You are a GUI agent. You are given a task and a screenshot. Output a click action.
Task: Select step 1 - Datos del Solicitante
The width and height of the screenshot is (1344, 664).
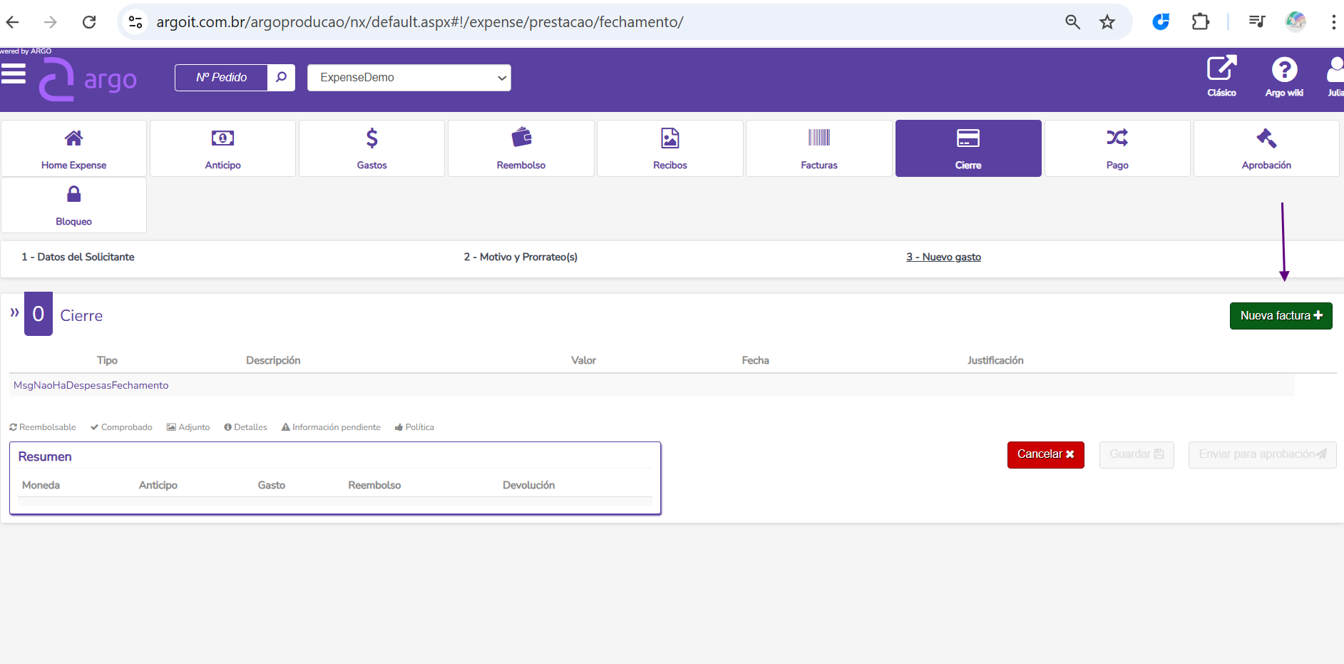click(x=78, y=257)
